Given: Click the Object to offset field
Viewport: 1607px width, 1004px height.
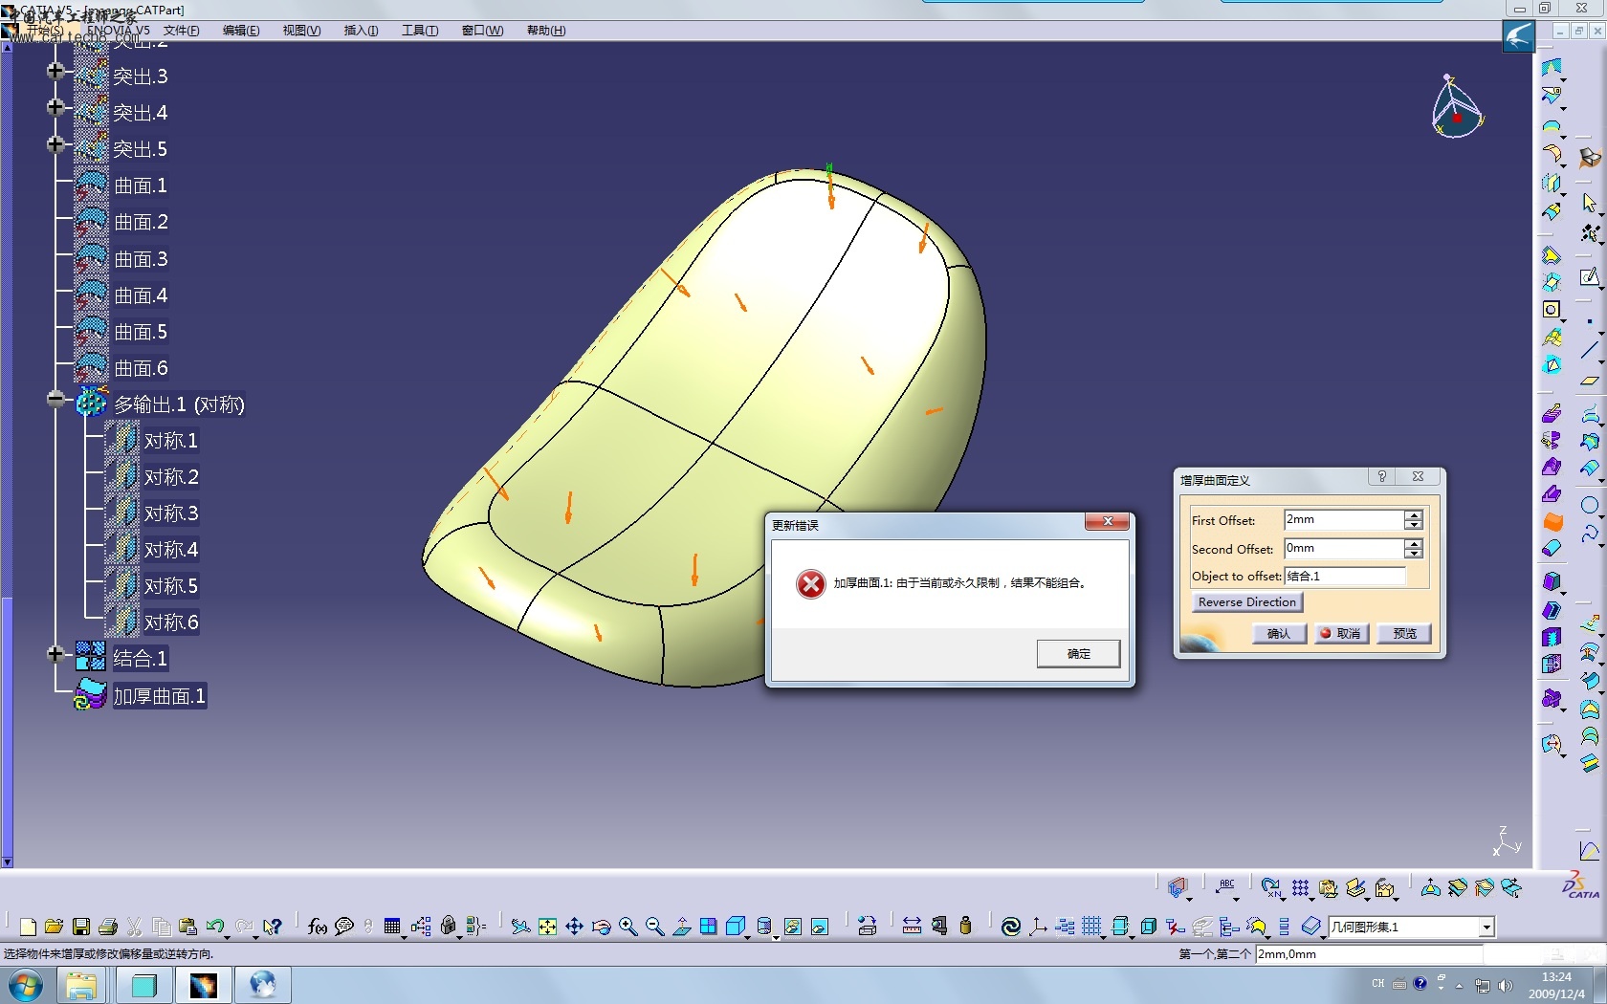Looking at the screenshot, I should pos(1345,576).
